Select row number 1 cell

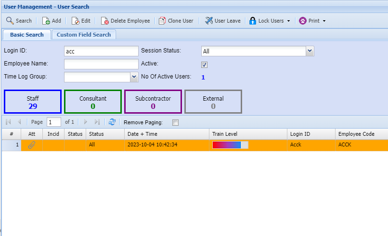[12, 145]
